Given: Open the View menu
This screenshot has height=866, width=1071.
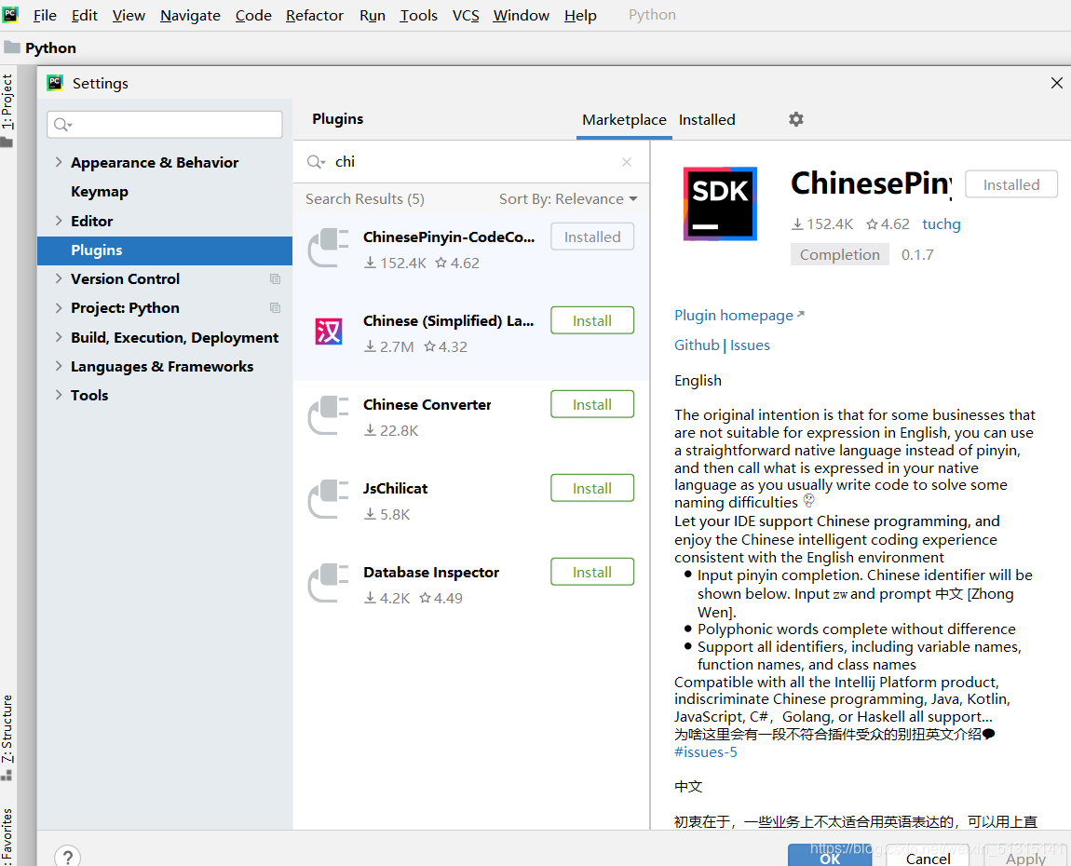Looking at the screenshot, I should coord(129,15).
